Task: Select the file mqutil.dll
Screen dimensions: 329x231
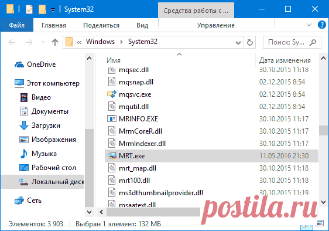Action: [x=133, y=107]
